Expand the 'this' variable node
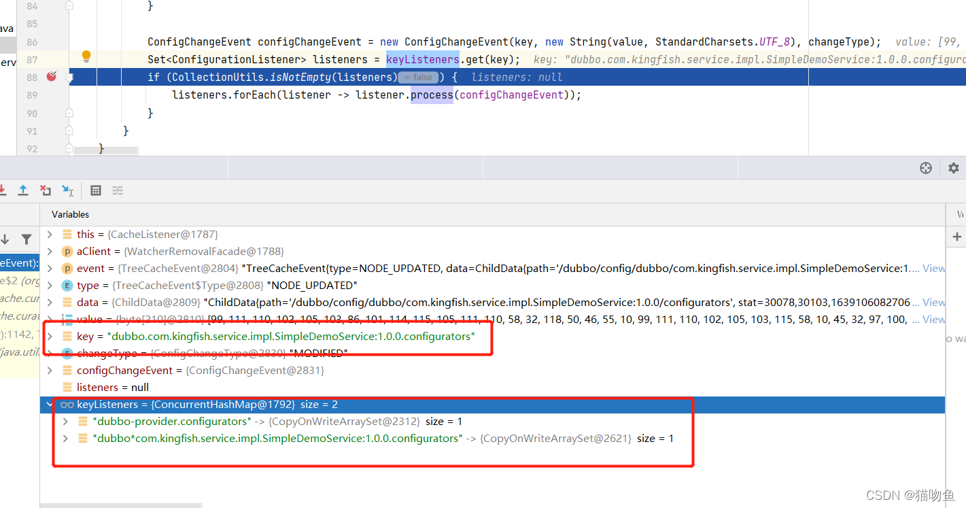 coord(49,235)
